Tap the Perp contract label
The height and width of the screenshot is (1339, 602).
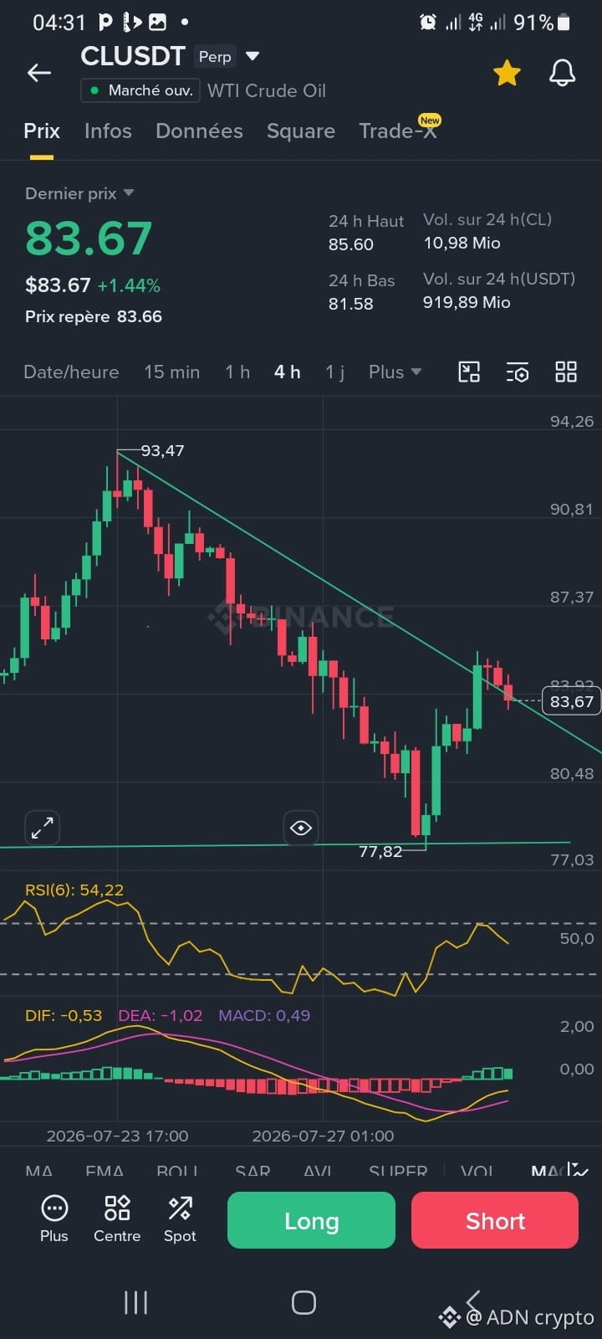coord(215,56)
